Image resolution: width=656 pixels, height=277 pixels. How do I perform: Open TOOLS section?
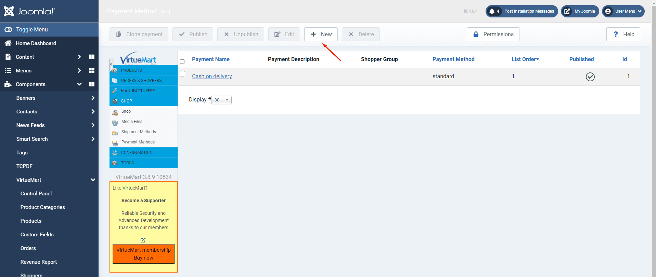(143, 163)
